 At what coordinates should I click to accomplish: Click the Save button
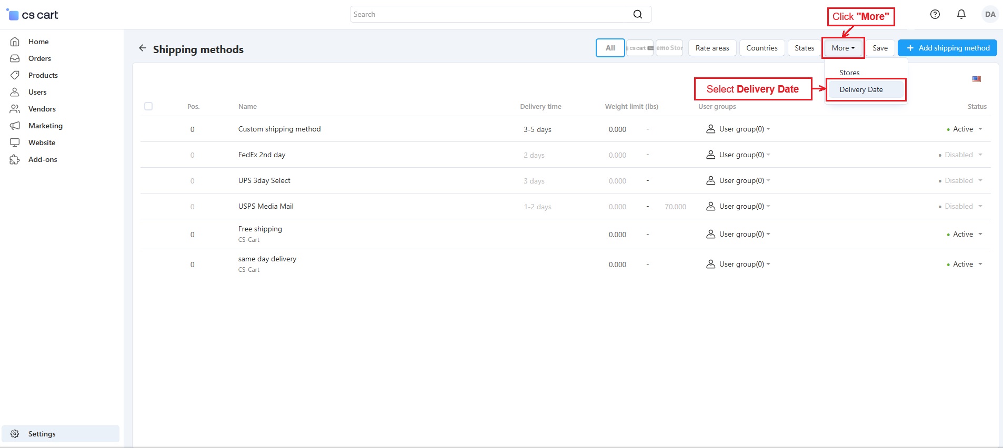(x=880, y=48)
